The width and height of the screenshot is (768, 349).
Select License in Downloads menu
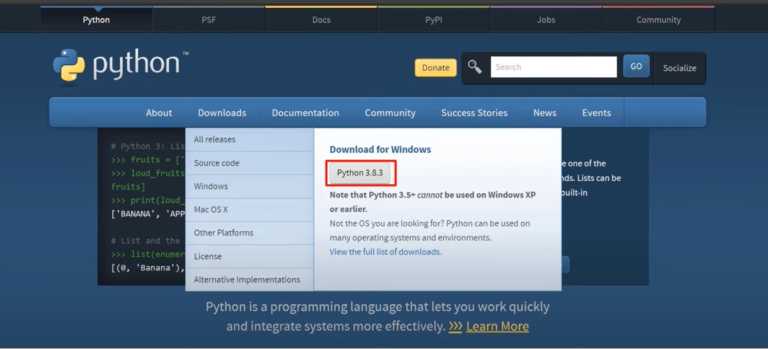click(250, 256)
